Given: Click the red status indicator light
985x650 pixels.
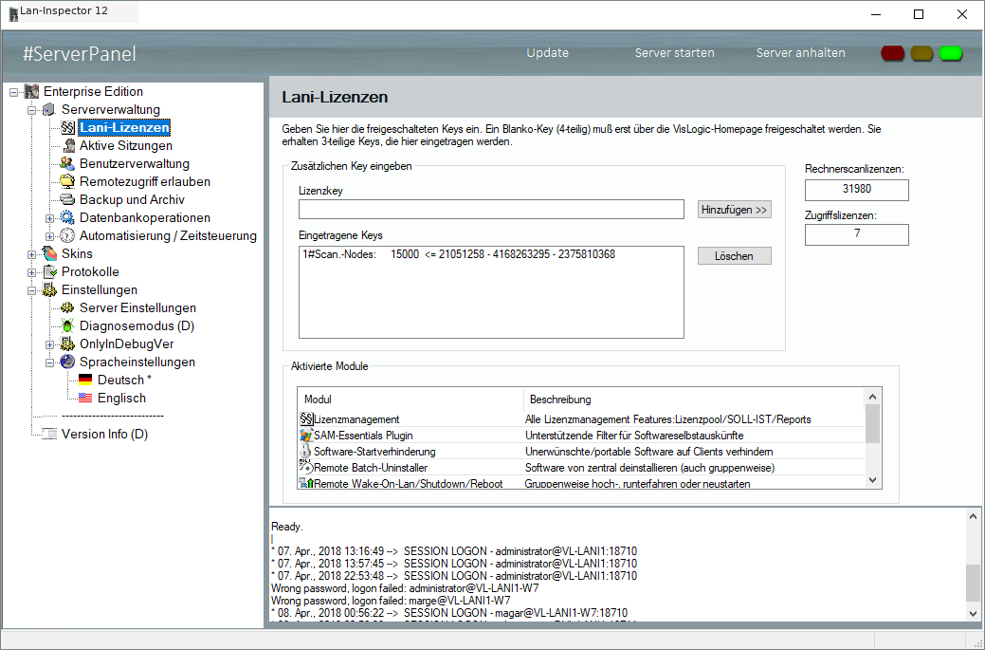Looking at the screenshot, I should pos(893,53).
